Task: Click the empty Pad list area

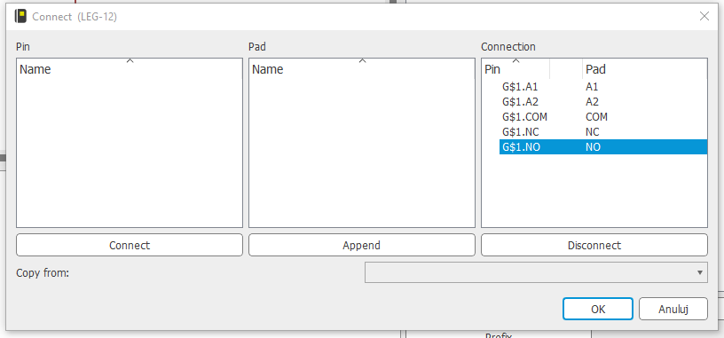Action: [361, 153]
